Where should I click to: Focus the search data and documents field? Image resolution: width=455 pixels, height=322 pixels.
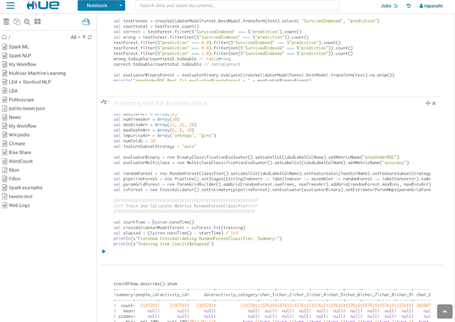[x=237, y=5]
